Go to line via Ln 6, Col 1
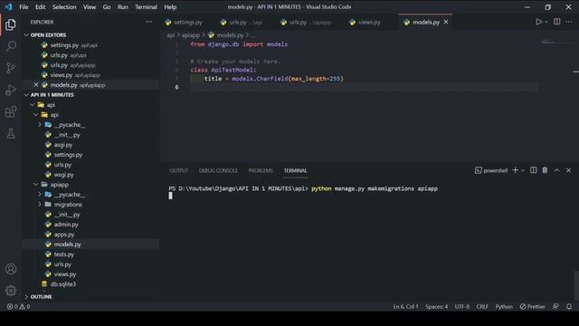The image size is (579, 326). 405,306
